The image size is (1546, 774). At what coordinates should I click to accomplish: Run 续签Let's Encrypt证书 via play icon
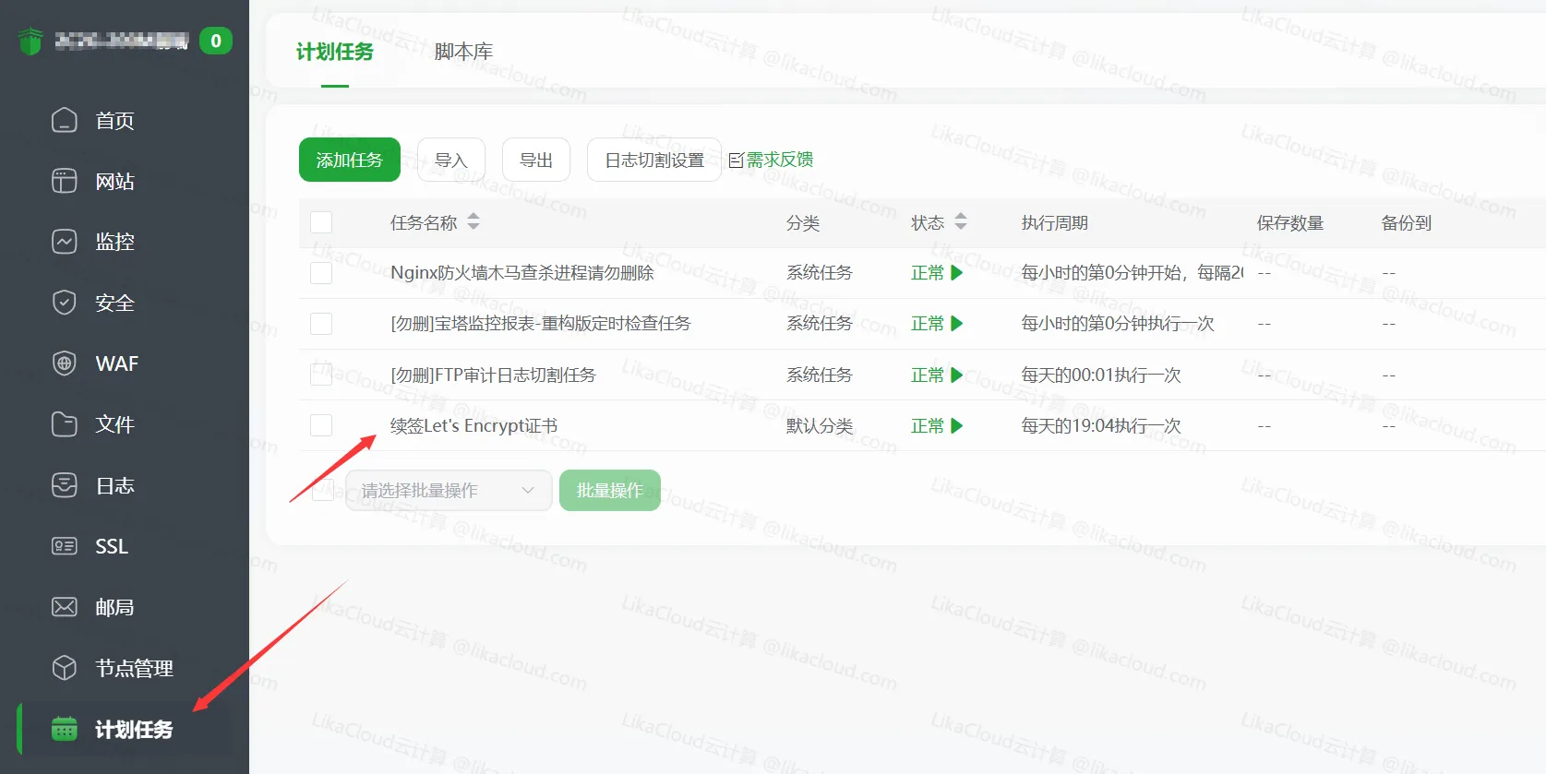[x=957, y=426]
